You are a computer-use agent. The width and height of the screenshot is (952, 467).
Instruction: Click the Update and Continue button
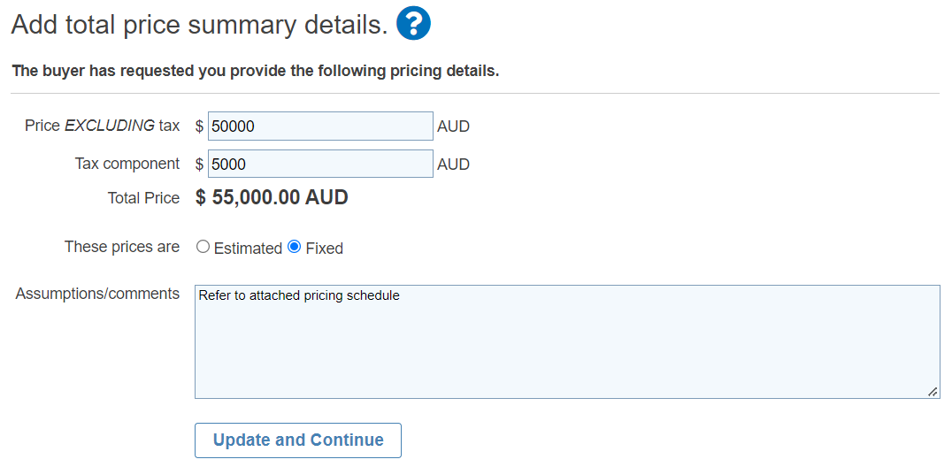point(298,440)
